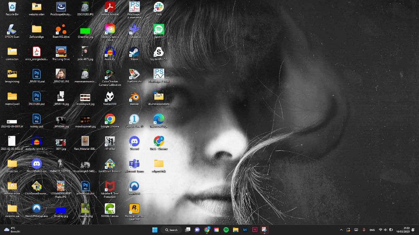
Task: Open the weather widget on taskbar
Action: coord(11,230)
